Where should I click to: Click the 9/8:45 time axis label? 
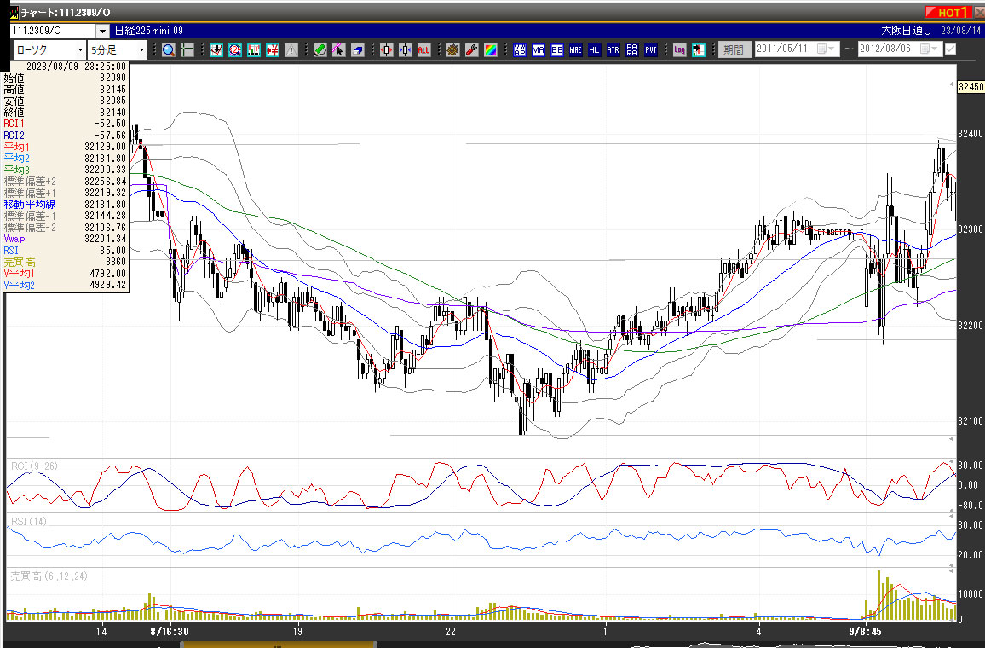point(865,631)
